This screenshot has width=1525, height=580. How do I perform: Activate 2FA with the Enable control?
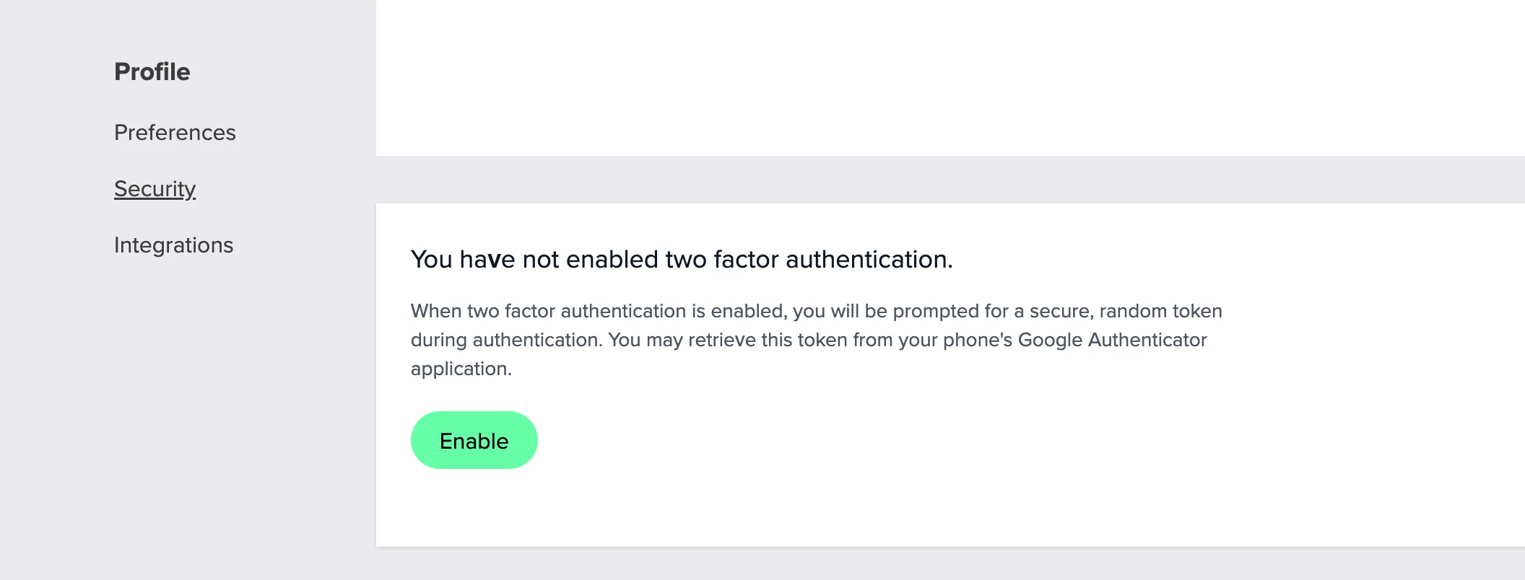click(474, 439)
